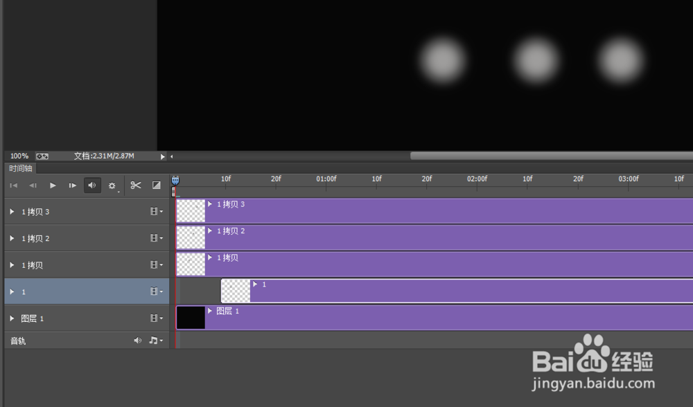This screenshot has width=693, height=407.
Task: Select the clip 1 checkerboard thumbnail
Action: point(236,291)
